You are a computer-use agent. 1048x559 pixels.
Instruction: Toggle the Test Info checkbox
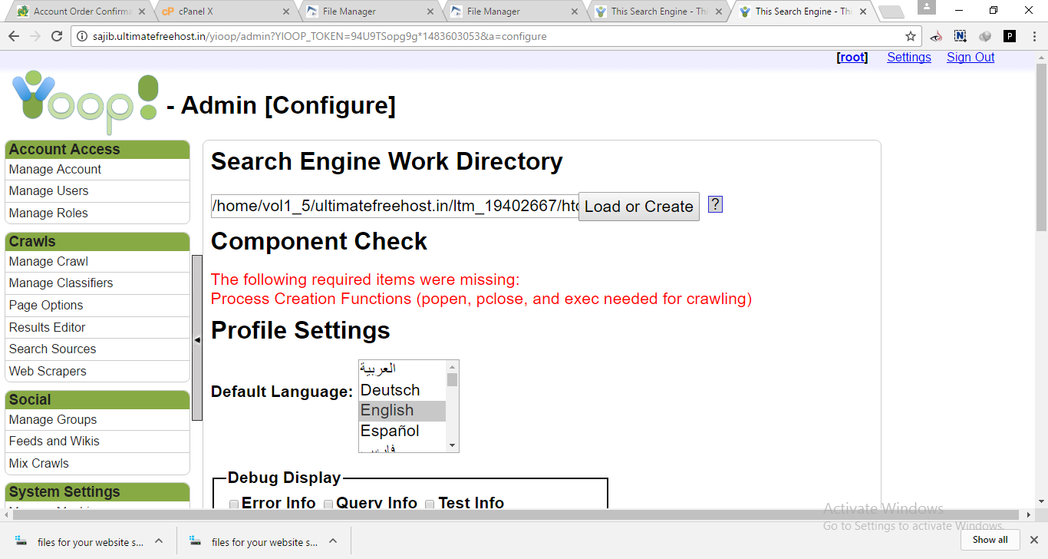click(x=430, y=504)
